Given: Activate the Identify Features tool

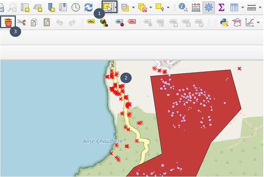Looking at the screenshot, I should click(x=183, y=7).
